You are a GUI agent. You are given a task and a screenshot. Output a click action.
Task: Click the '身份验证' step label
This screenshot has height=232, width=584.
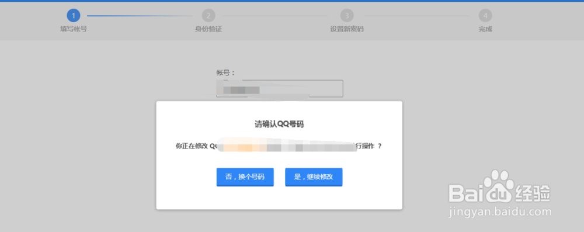point(208,29)
